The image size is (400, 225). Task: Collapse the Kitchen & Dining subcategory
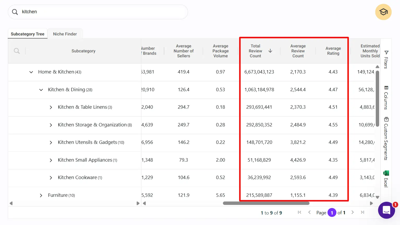[x=41, y=90]
